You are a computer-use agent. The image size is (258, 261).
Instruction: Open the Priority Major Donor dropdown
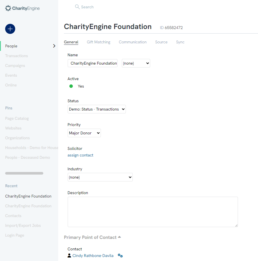[84, 133]
